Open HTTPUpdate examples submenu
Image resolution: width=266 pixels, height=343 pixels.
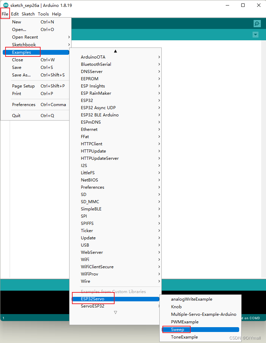tap(116, 151)
